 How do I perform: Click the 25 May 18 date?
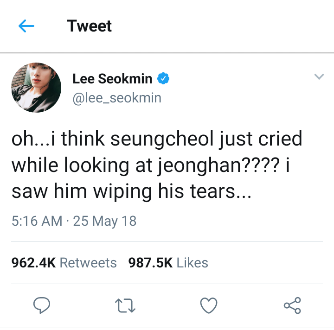[104, 221]
